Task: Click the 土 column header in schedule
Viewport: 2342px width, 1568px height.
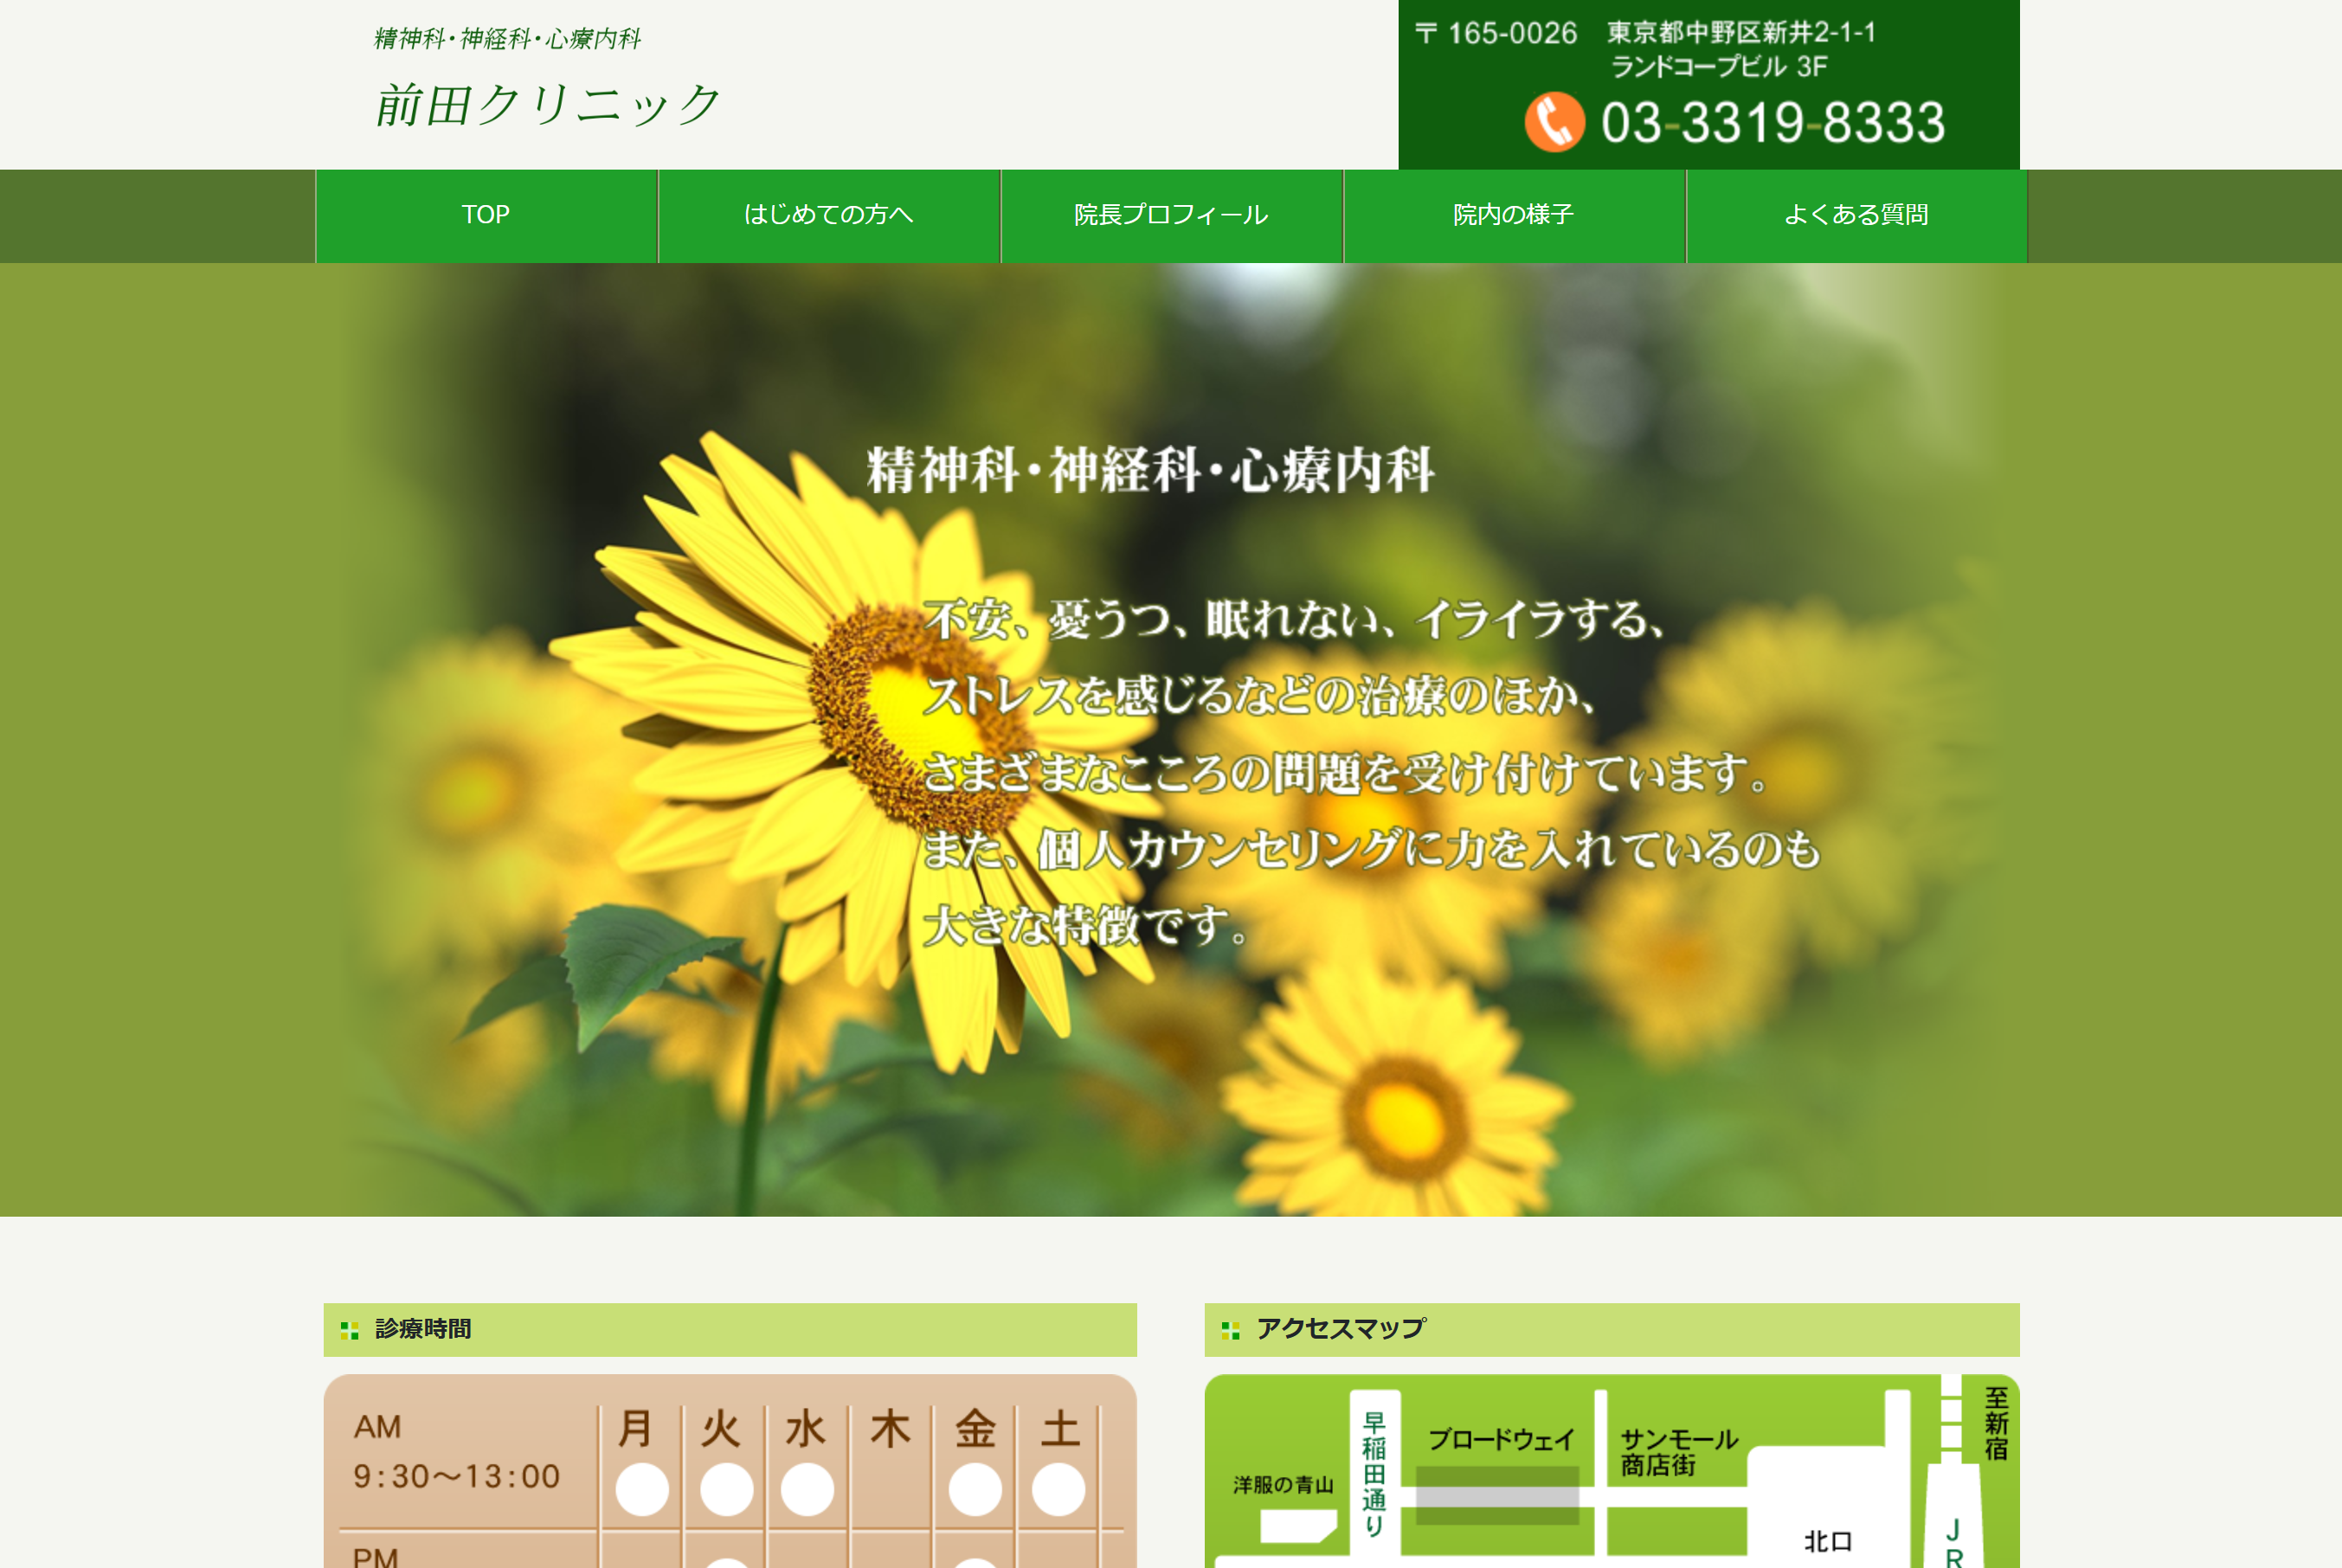Action: pyautogui.click(x=1060, y=1429)
